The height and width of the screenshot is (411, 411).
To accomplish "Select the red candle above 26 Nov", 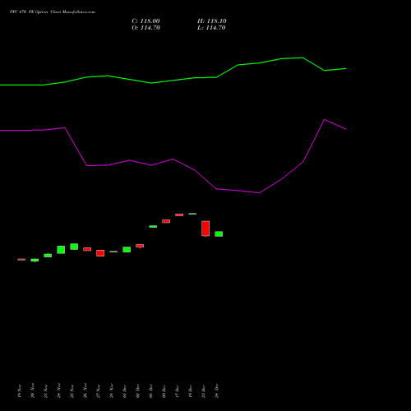I will point(87,249).
